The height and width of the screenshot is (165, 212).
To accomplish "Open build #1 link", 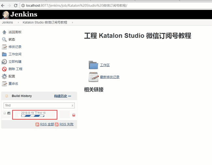I will click(x=9, y=113).
